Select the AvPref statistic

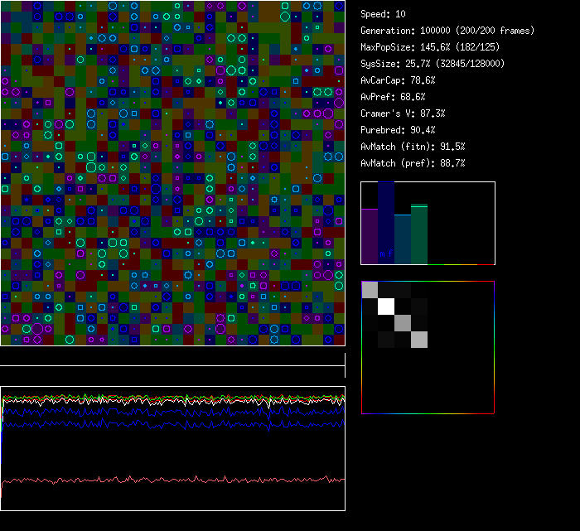click(x=393, y=97)
